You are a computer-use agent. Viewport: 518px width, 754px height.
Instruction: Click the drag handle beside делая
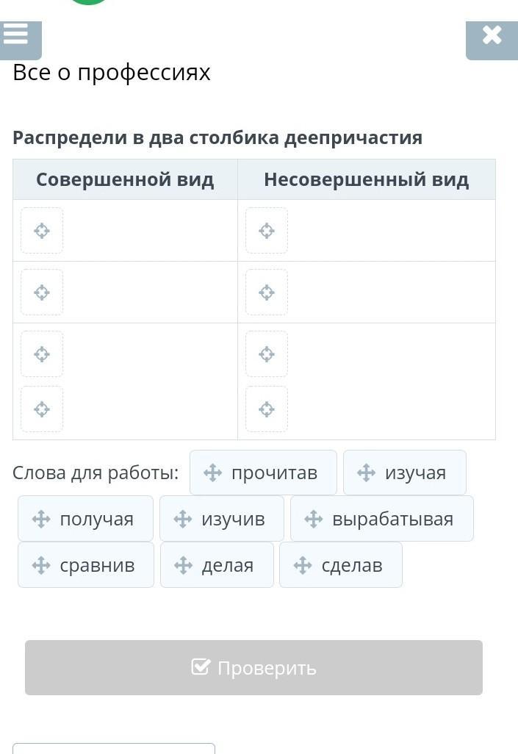click(184, 565)
